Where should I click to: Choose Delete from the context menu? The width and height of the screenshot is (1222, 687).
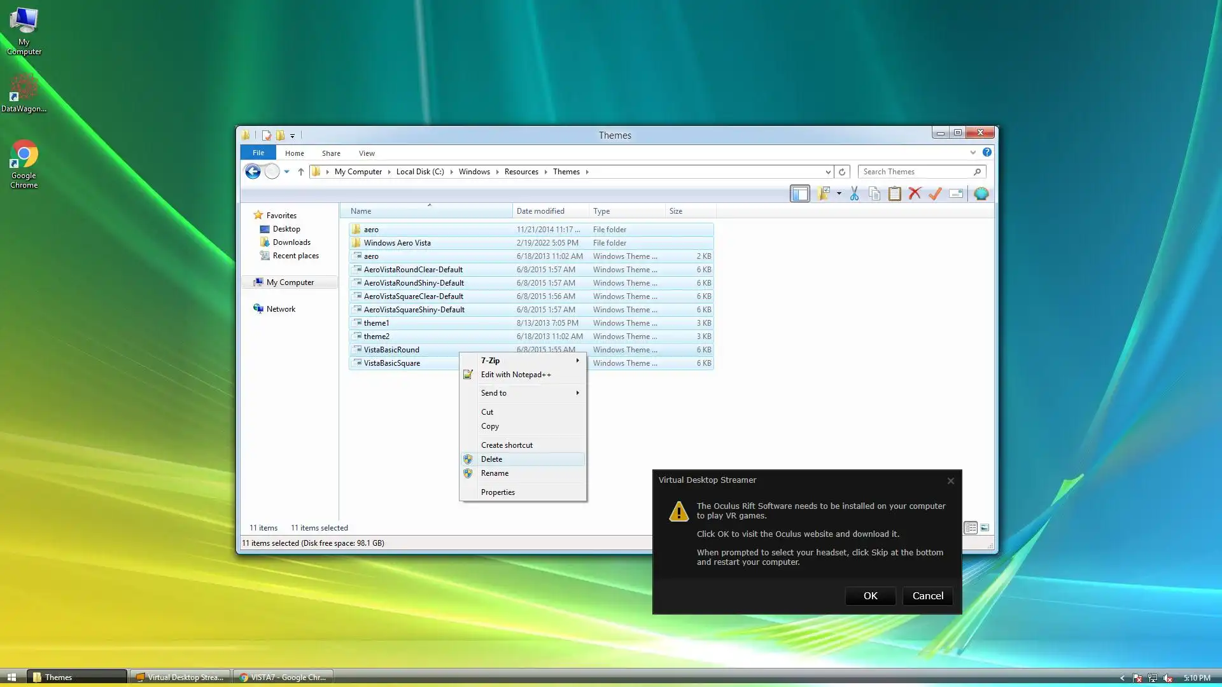(x=491, y=459)
